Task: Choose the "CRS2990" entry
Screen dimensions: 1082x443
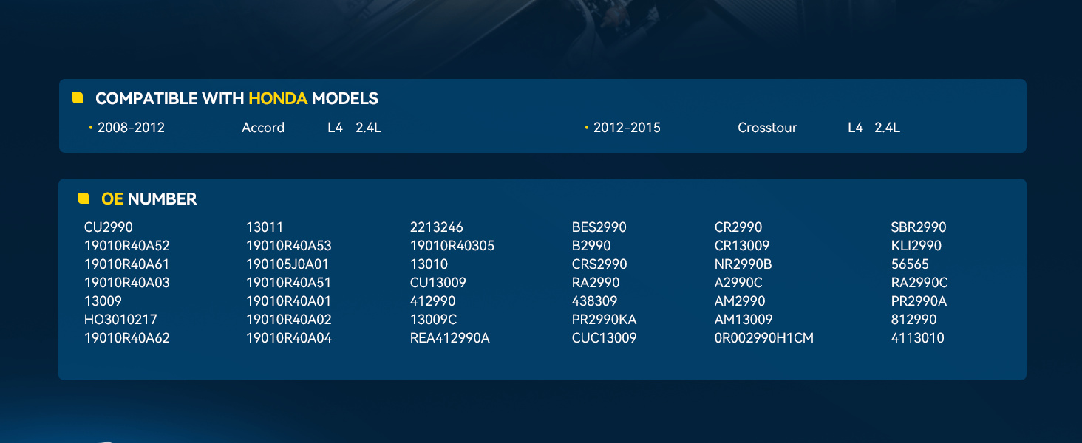Action: [599, 264]
